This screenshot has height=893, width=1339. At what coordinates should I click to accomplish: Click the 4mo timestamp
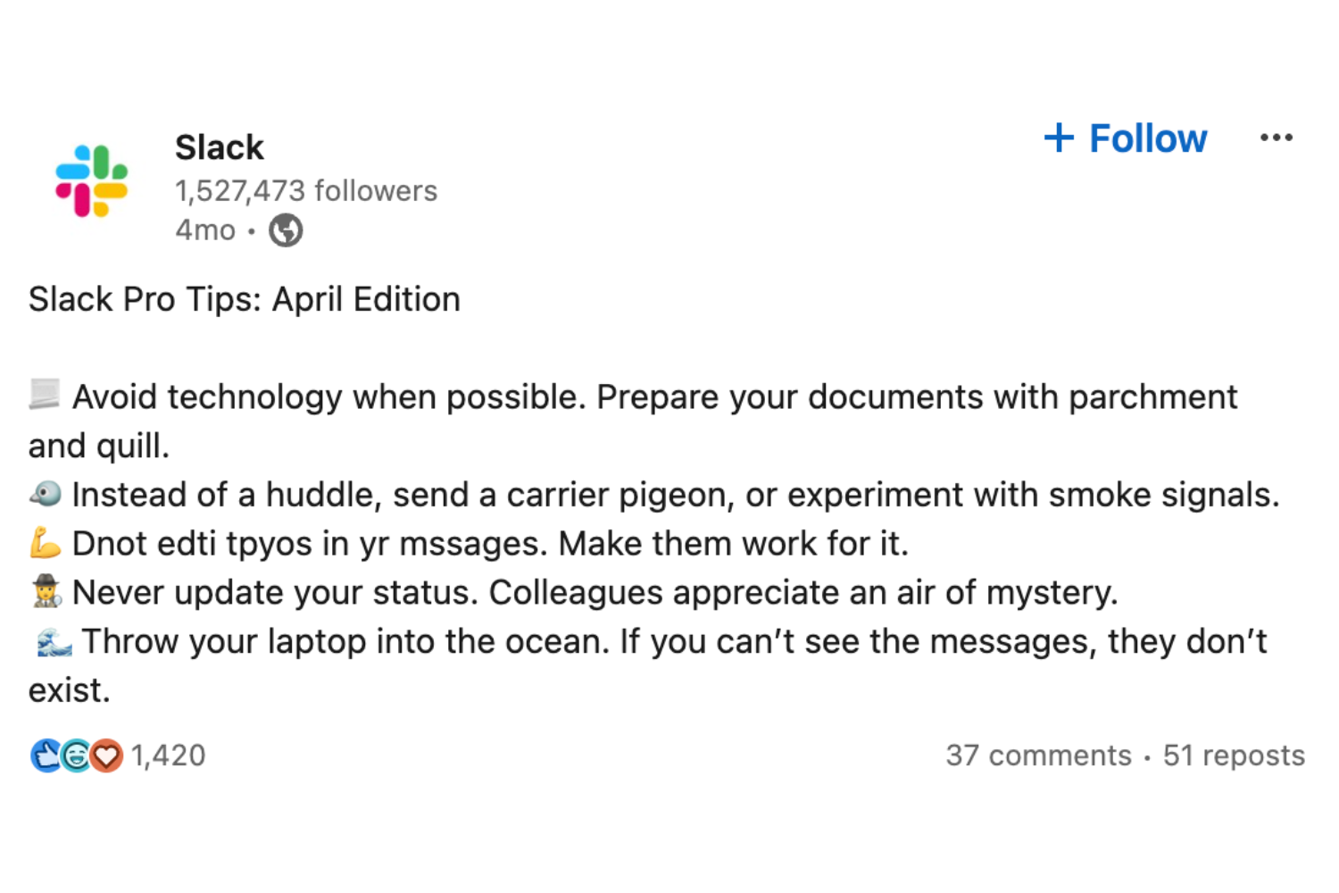point(204,230)
